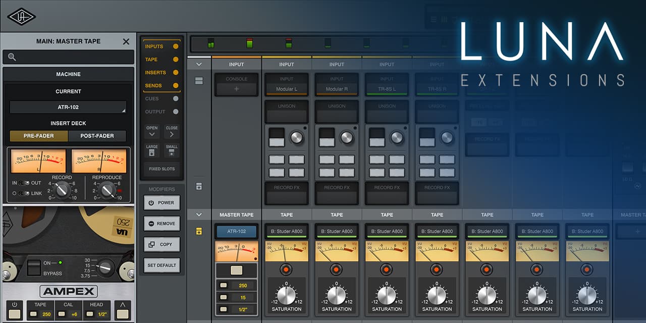Switch to Post-Fader insert deck
646x323 pixels.
[97, 136]
